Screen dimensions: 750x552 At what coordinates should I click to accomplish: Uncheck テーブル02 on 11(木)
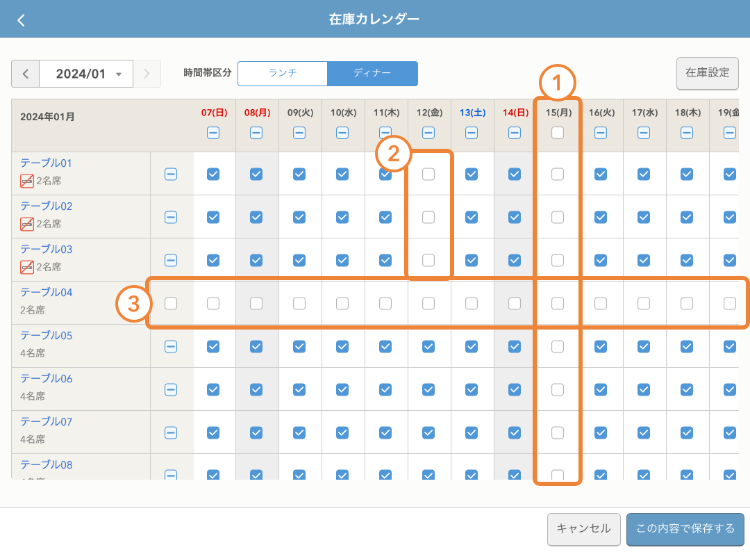[385, 218]
